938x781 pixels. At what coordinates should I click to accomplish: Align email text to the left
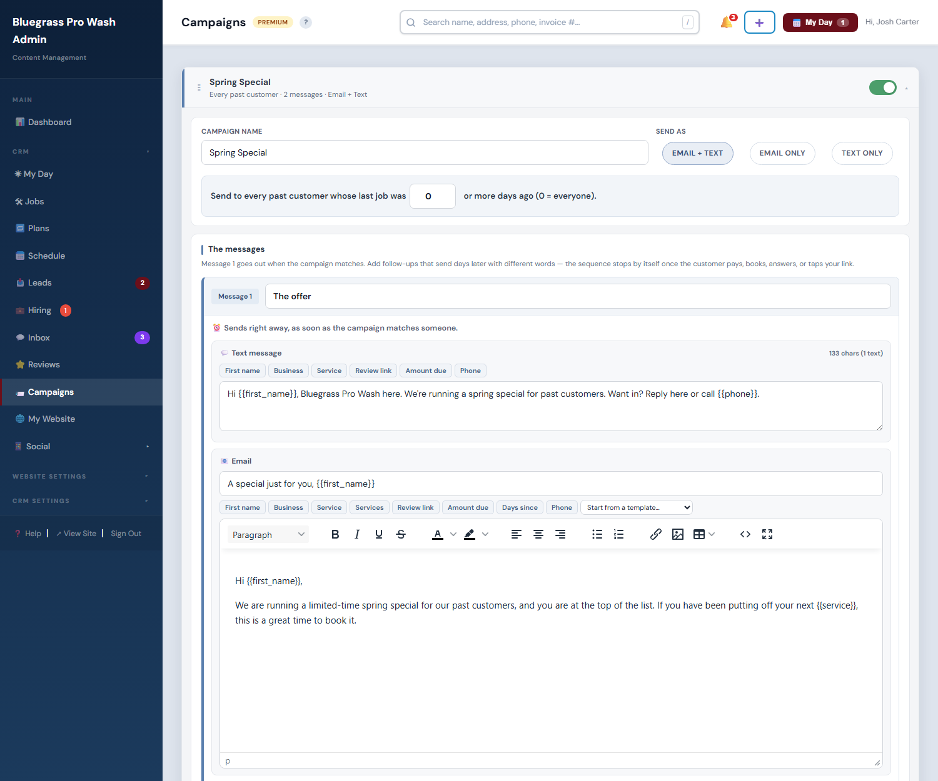point(517,534)
